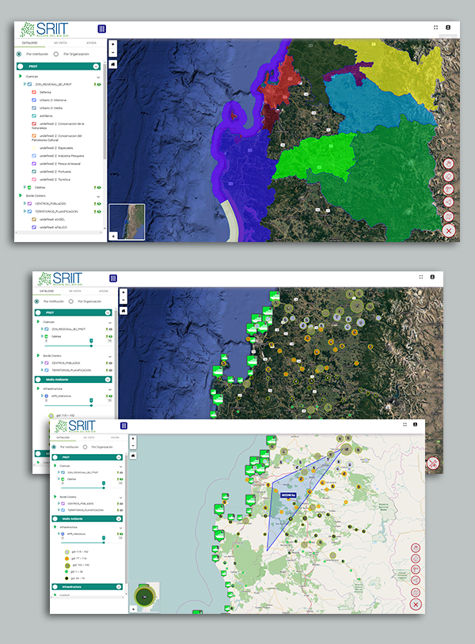Zoom out on the top window's map
Viewport: 475px width, 644px height.
tap(113, 52)
